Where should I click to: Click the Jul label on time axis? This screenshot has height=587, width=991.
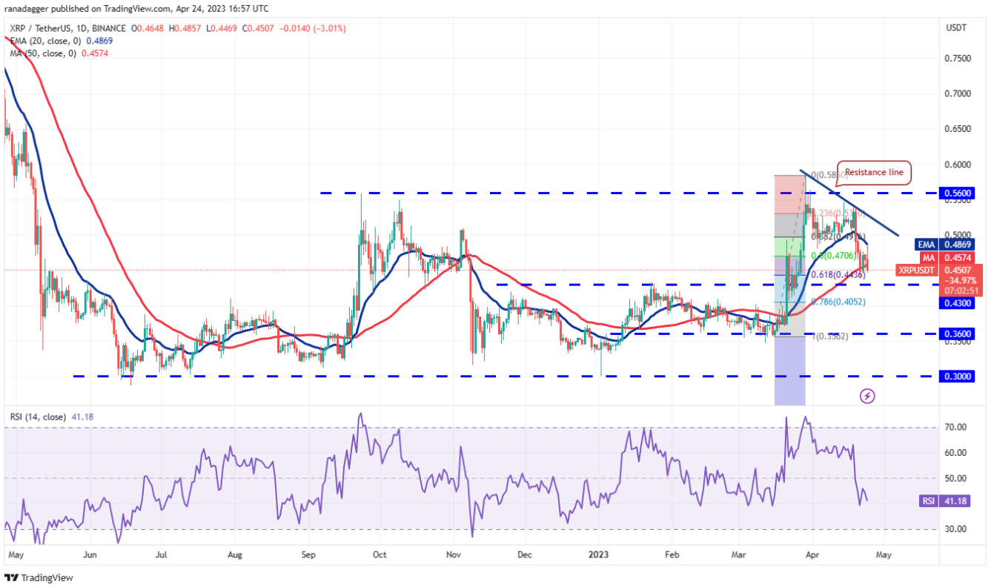161,554
